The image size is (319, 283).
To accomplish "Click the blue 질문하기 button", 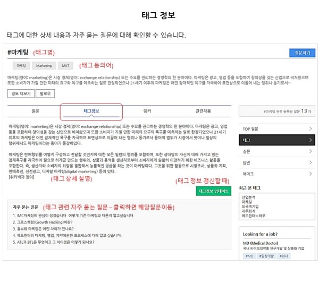I will click(x=302, y=53).
